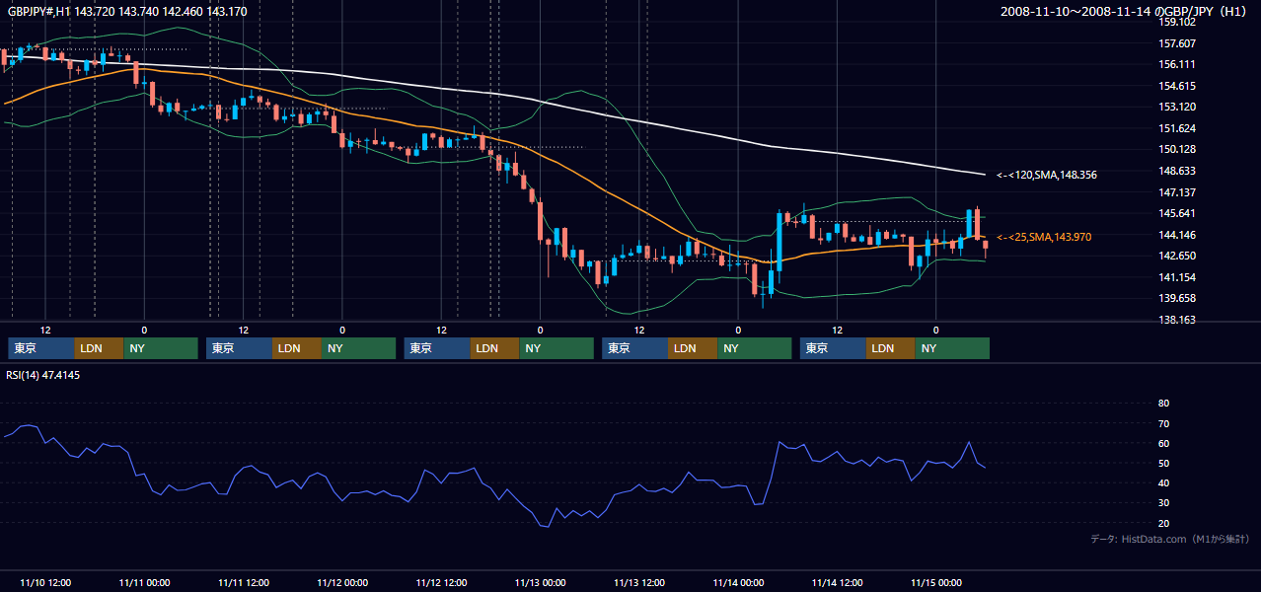1261x592 pixels.
Task: Click RSI scale level 60
Action: [1163, 443]
